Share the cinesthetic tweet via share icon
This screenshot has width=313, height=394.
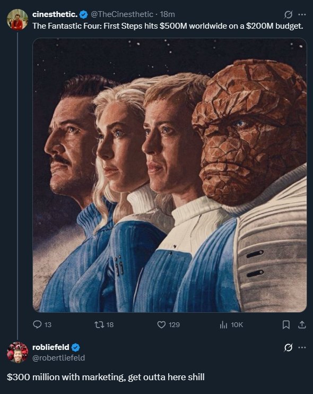click(x=302, y=324)
